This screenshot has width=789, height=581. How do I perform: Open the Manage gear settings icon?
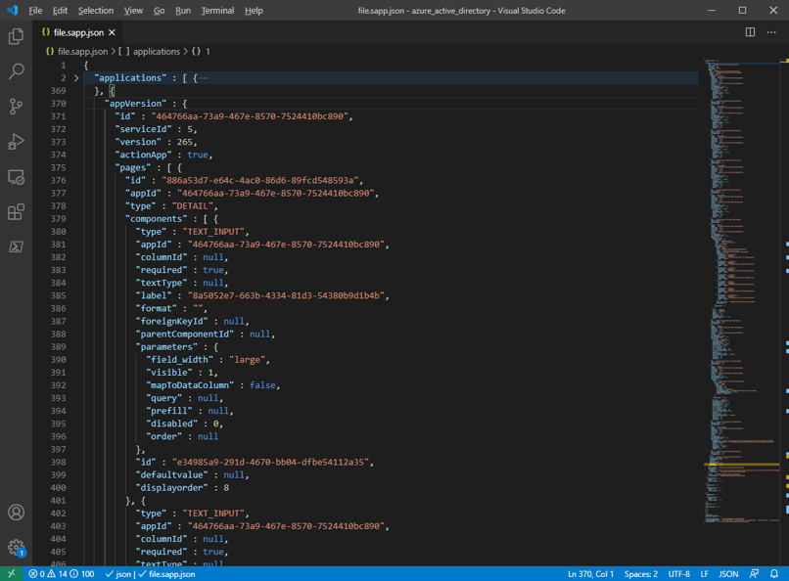pyautogui.click(x=16, y=548)
